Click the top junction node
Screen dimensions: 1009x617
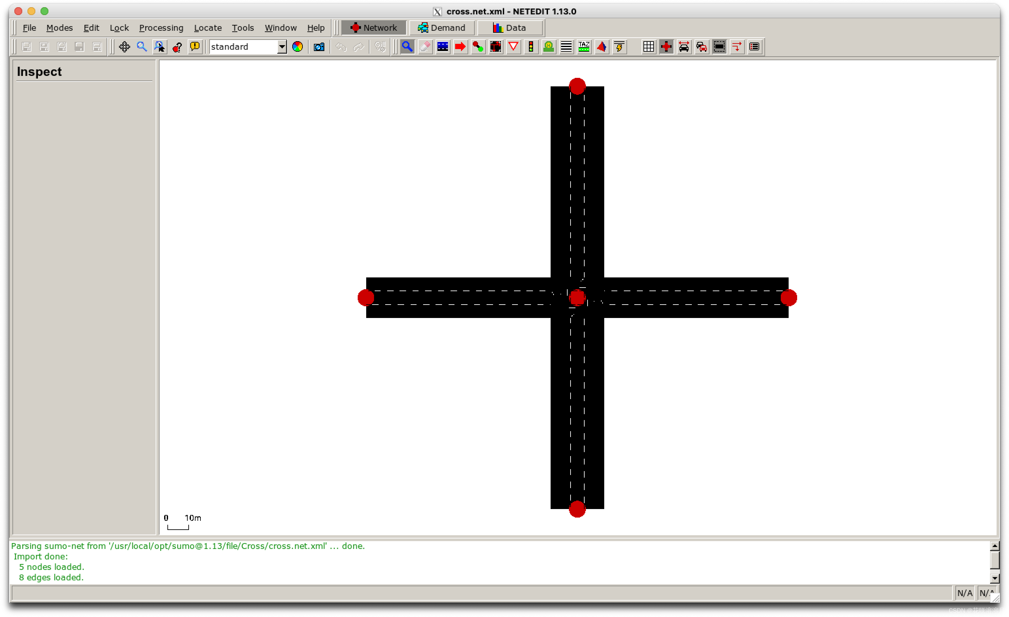click(577, 86)
